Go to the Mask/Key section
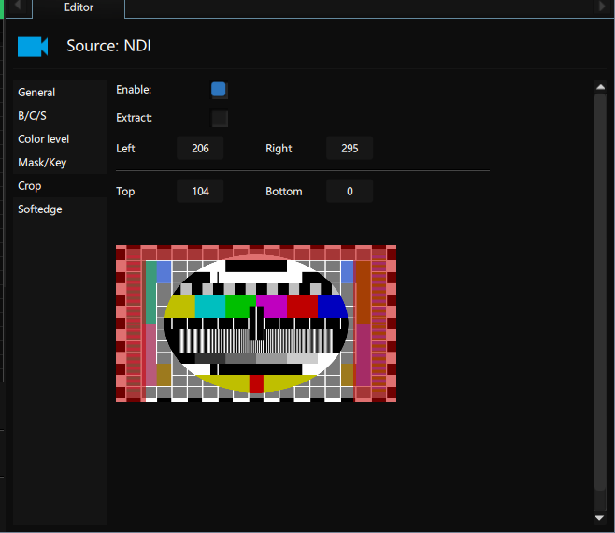The height and width of the screenshot is (533, 615). (x=60, y=163)
